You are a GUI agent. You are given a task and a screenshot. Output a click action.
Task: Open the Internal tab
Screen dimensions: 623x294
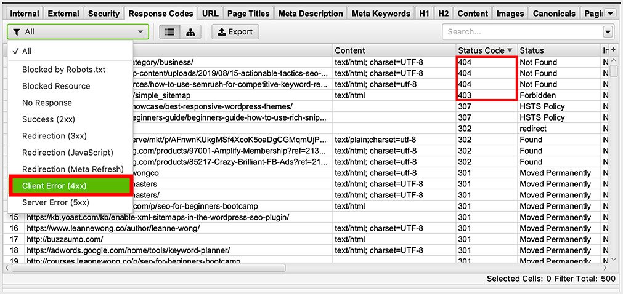pos(26,14)
